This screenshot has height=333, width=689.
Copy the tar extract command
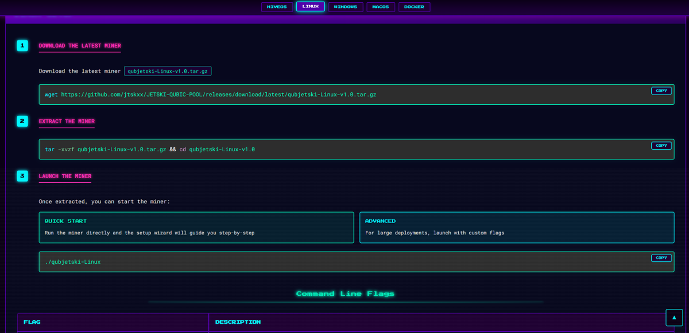[661, 146]
